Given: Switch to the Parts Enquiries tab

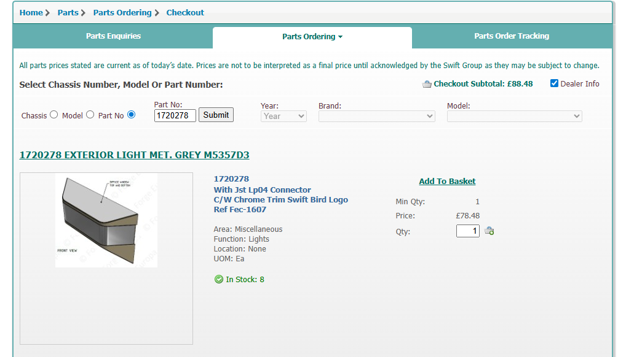Looking at the screenshot, I should click(113, 36).
